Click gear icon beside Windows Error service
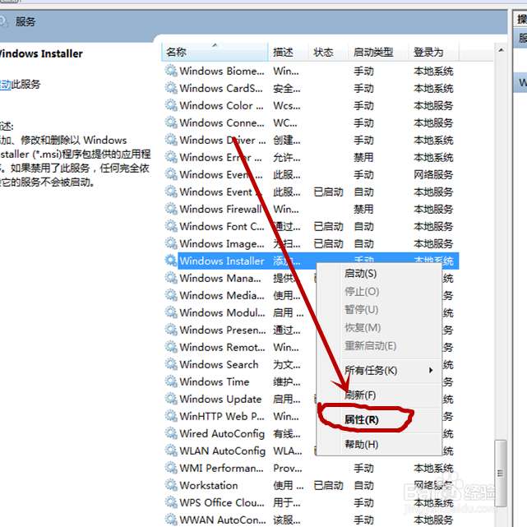Viewport: 527px width, 527px height. 171,157
